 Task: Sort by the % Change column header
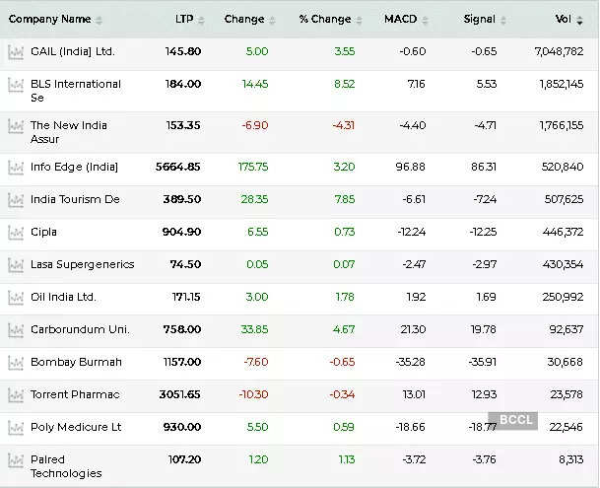coord(324,19)
